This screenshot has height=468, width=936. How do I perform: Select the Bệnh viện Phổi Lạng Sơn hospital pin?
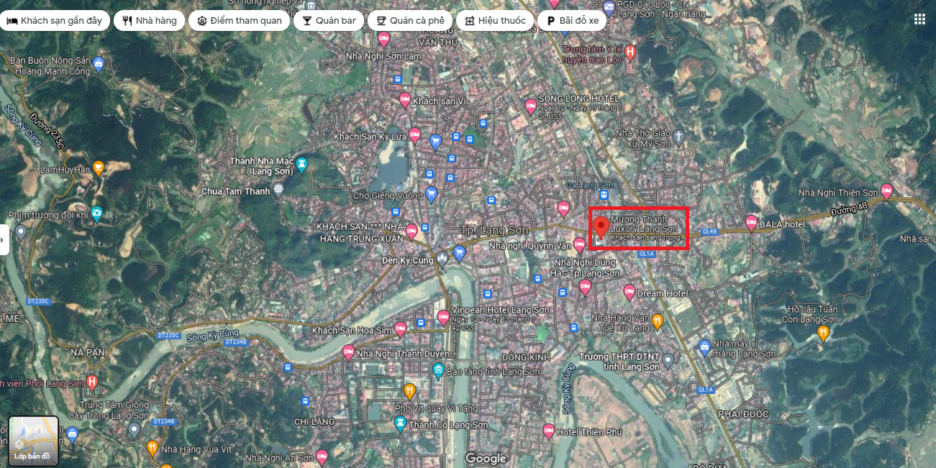coord(91,382)
